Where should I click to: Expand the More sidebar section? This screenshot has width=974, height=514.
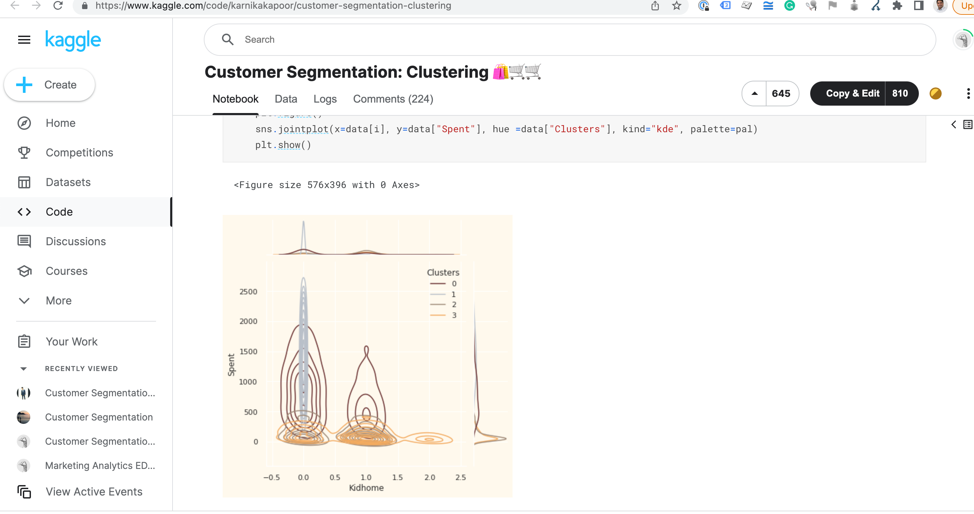click(59, 300)
